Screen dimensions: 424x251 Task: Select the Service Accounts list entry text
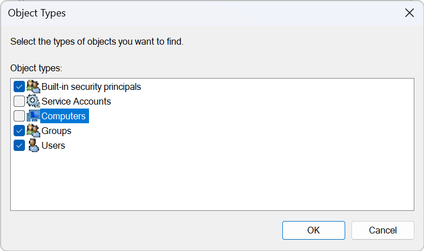(77, 101)
